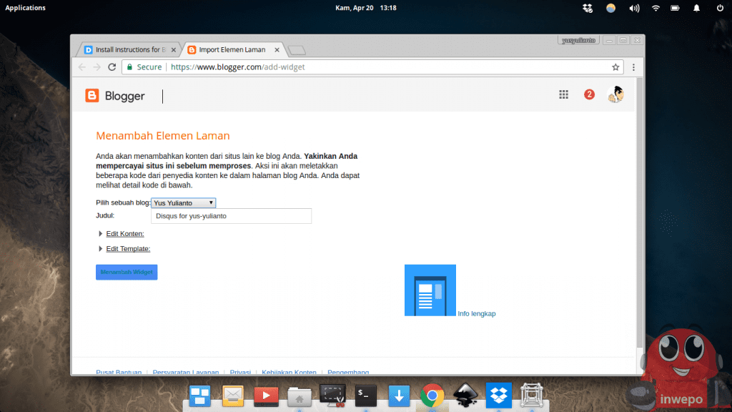
Task: Click the Judul input field
Action: [231, 216]
